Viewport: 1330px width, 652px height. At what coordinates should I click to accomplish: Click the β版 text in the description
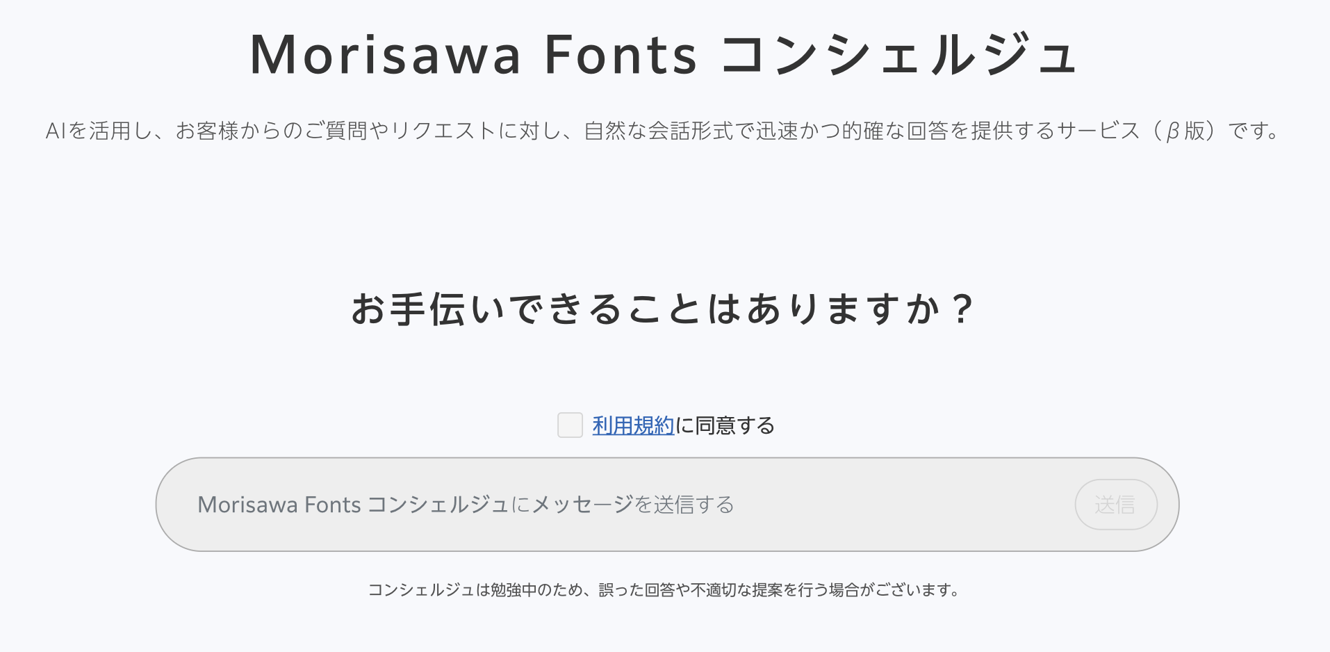(1185, 131)
